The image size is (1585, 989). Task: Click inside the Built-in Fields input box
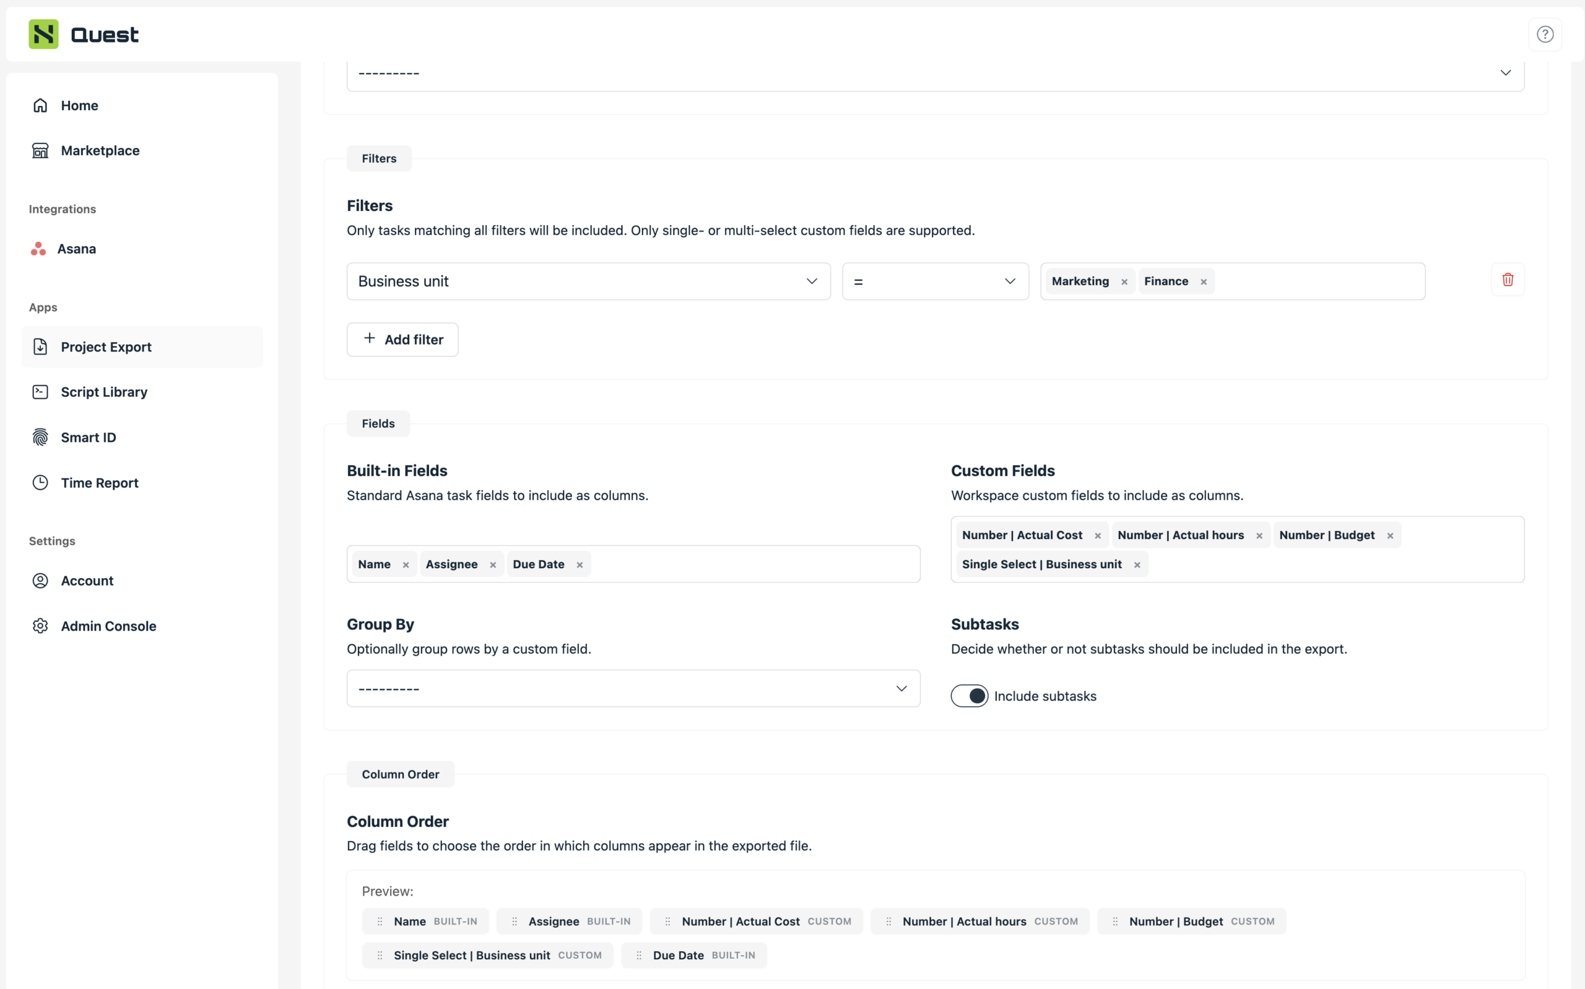tap(752, 564)
